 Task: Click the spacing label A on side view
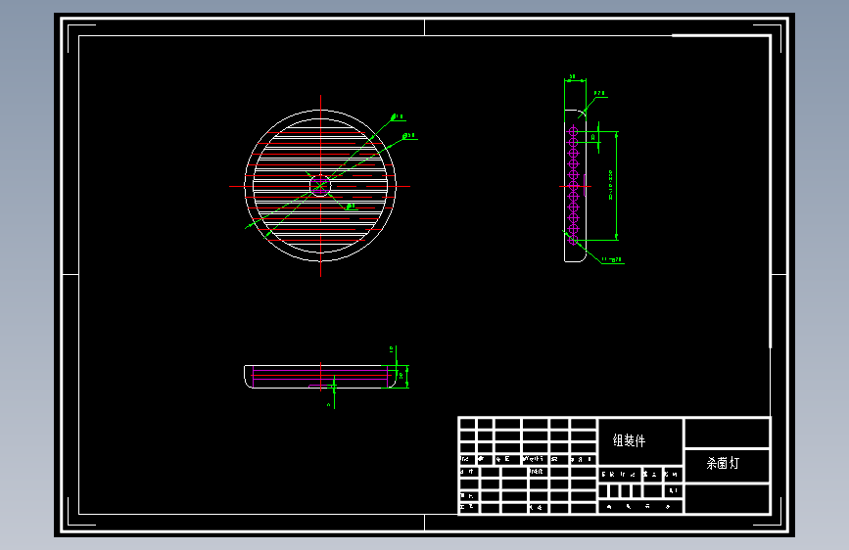coord(592,137)
